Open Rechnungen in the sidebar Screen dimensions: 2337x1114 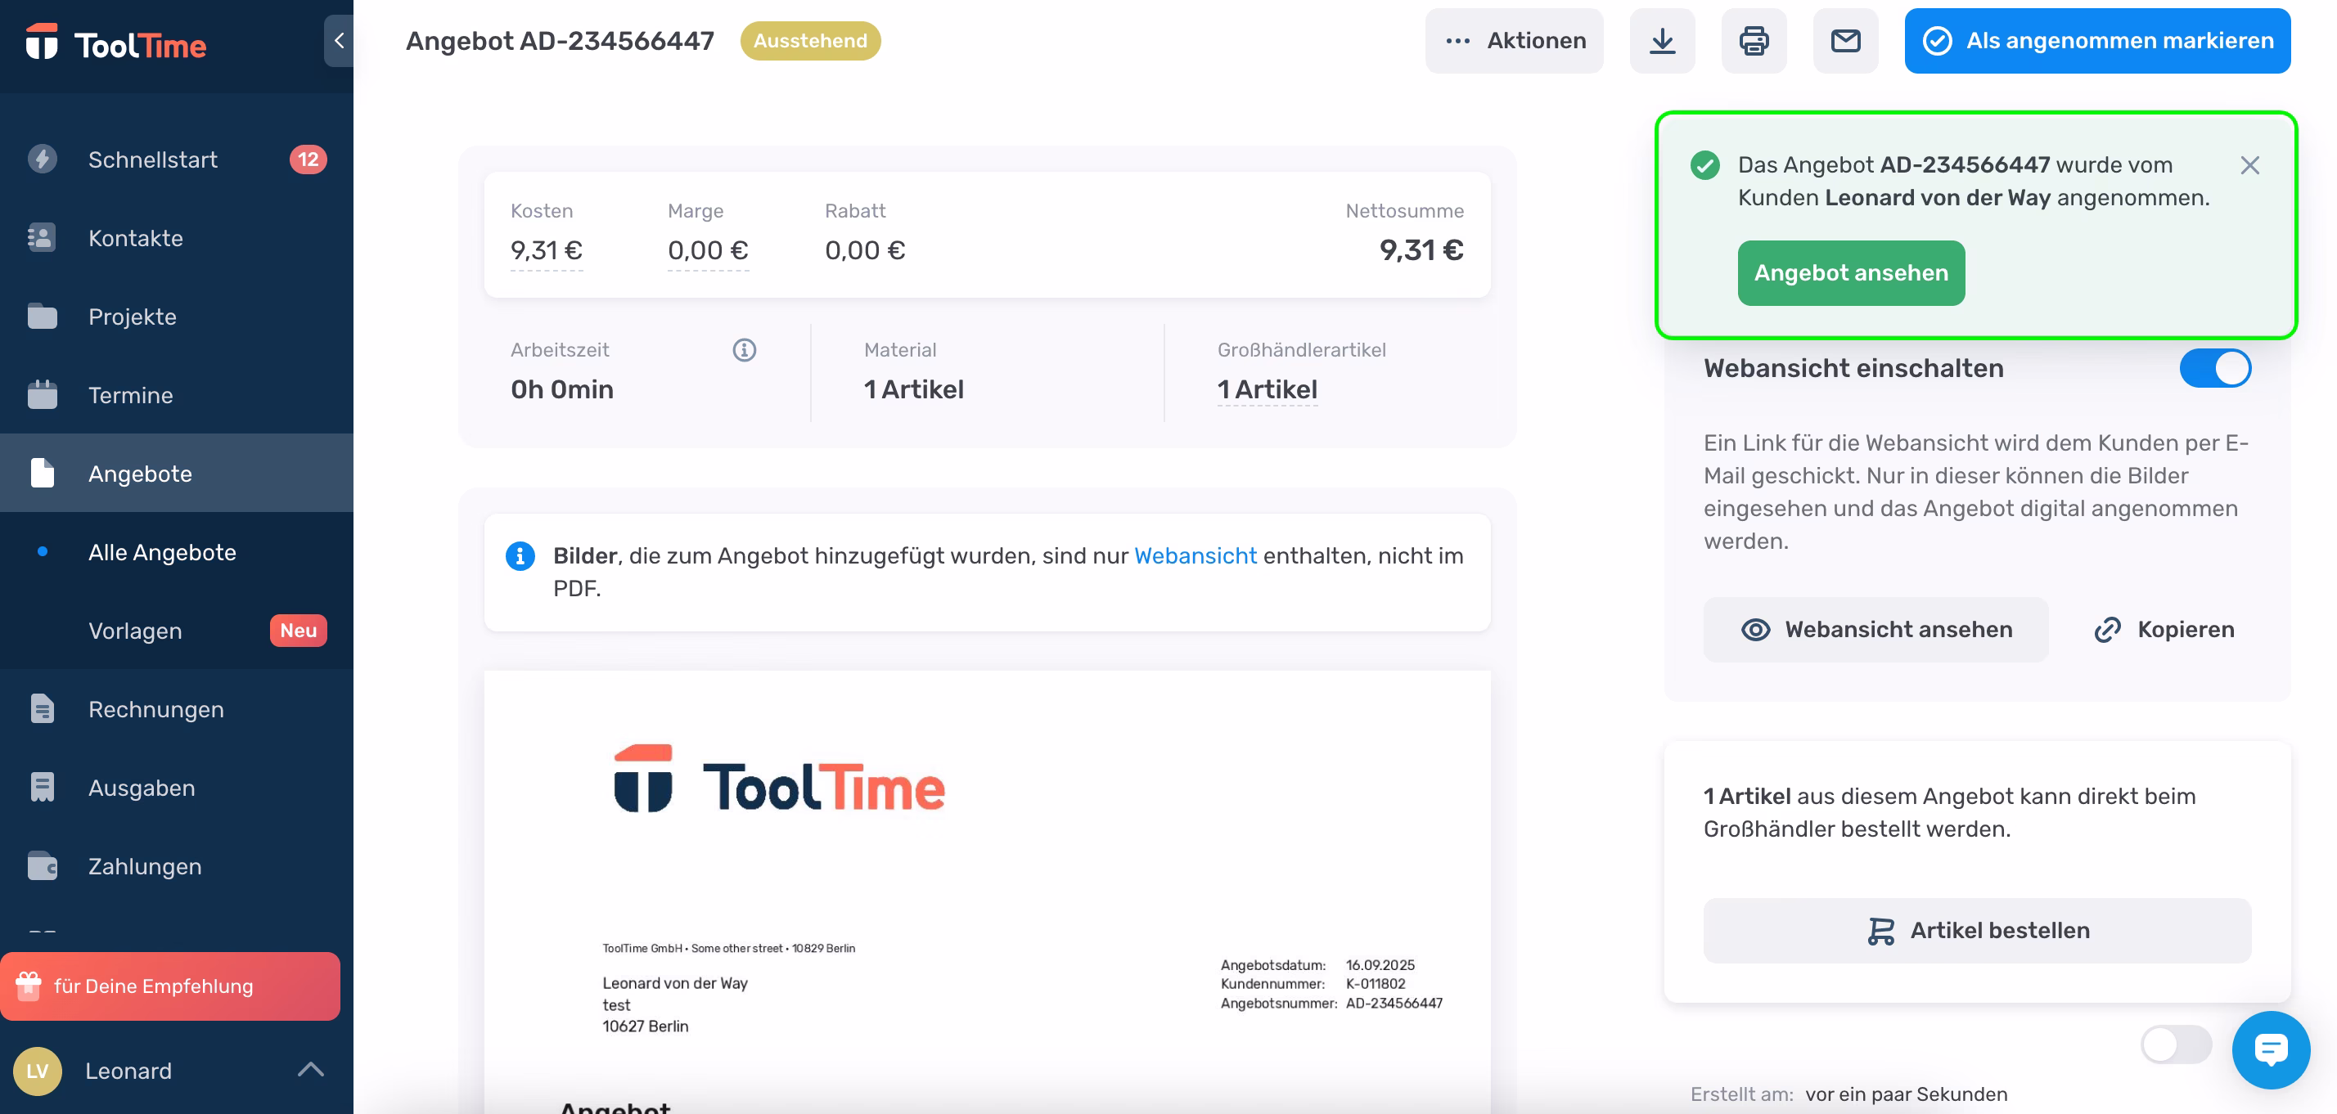(x=155, y=709)
